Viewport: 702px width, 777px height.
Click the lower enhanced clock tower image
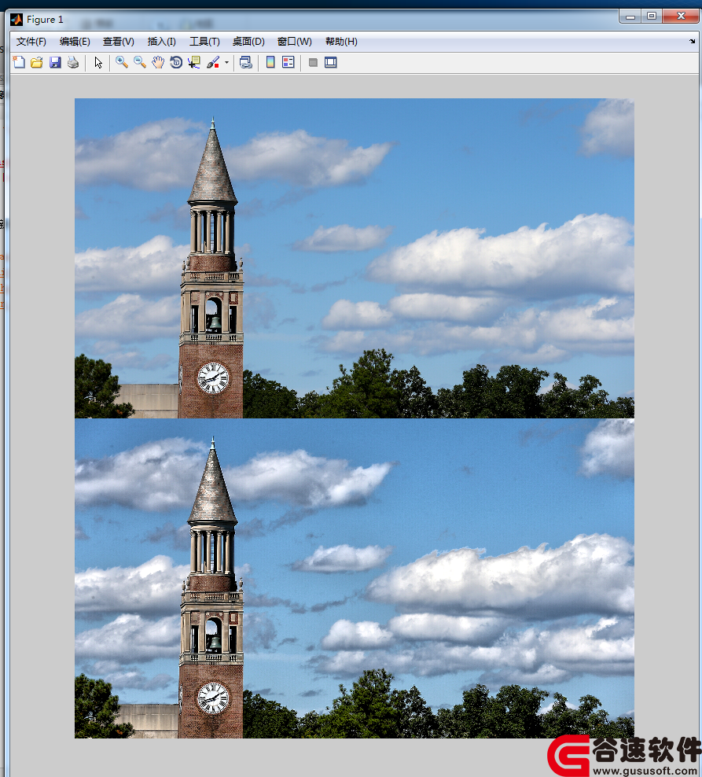click(355, 578)
